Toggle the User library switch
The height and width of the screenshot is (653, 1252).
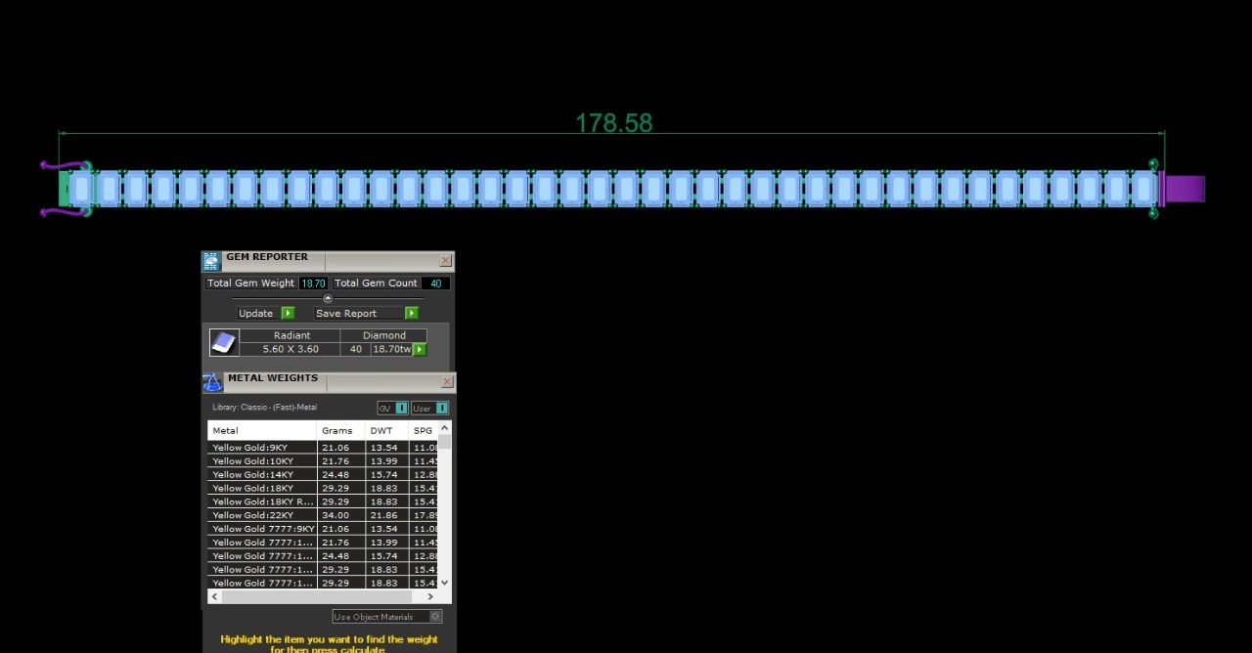(442, 409)
